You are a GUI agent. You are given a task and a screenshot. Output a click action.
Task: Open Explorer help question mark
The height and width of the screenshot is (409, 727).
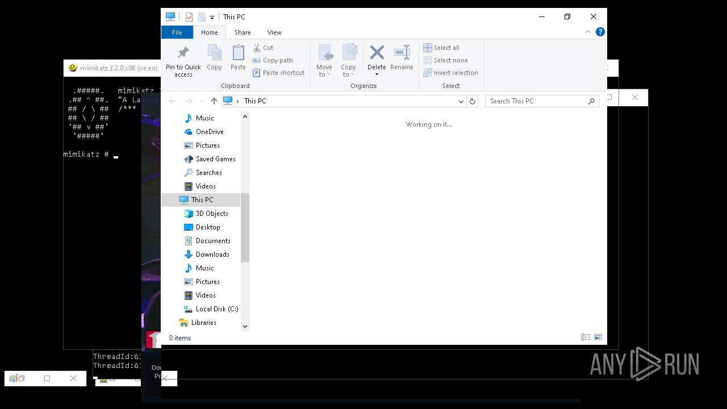tap(600, 32)
